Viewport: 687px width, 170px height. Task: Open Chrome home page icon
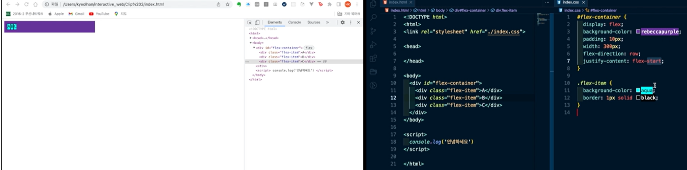coord(35,4)
